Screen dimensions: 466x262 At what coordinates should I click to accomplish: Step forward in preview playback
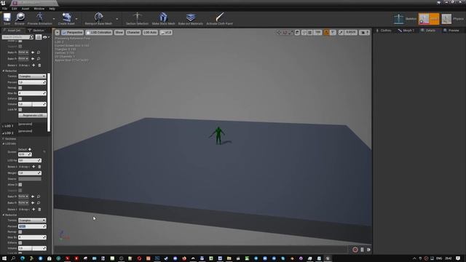tap(368, 250)
